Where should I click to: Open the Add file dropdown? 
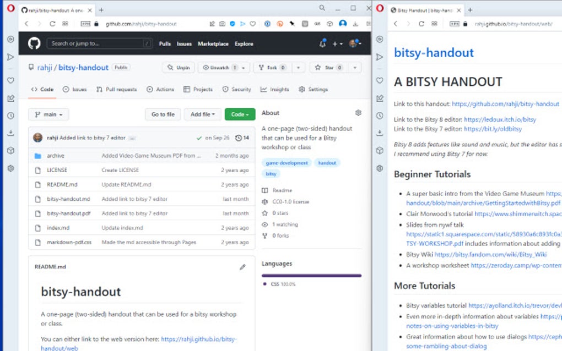[x=202, y=114]
